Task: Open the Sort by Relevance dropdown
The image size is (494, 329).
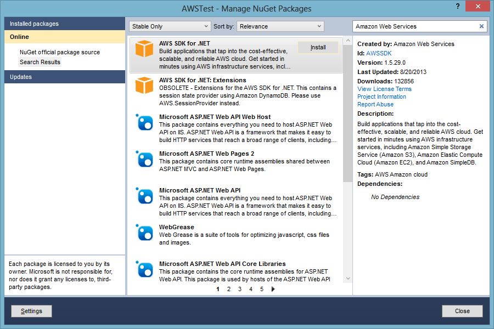Action: coord(280,26)
